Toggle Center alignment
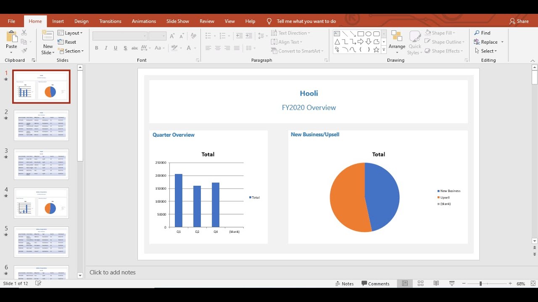This screenshot has height=302, width=538. (x=218, y=48)
